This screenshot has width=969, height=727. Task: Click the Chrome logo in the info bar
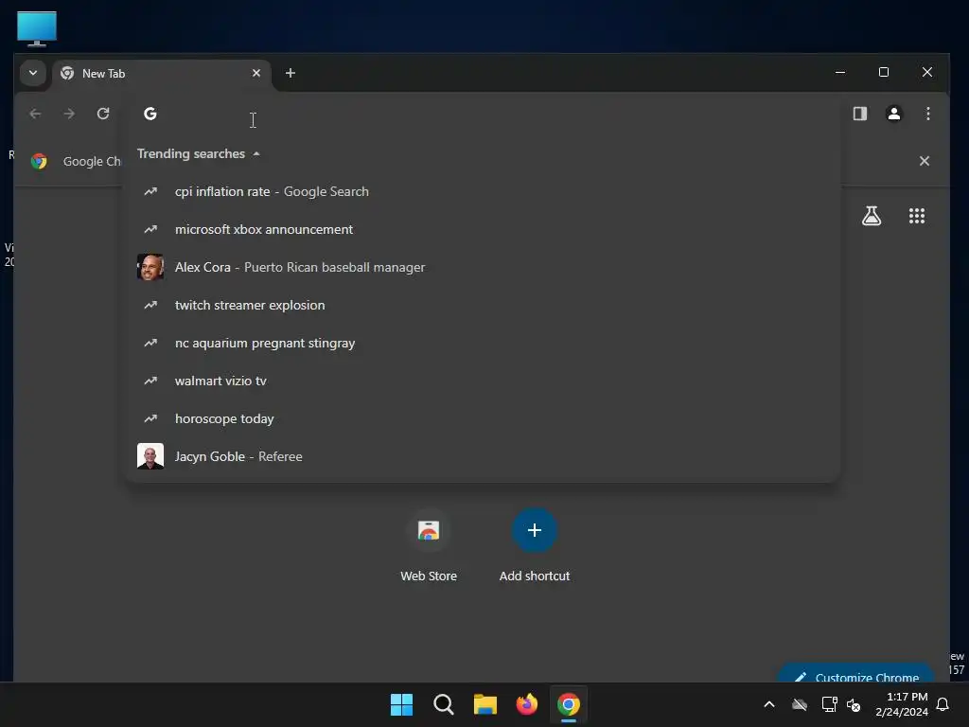click(39, 161)
